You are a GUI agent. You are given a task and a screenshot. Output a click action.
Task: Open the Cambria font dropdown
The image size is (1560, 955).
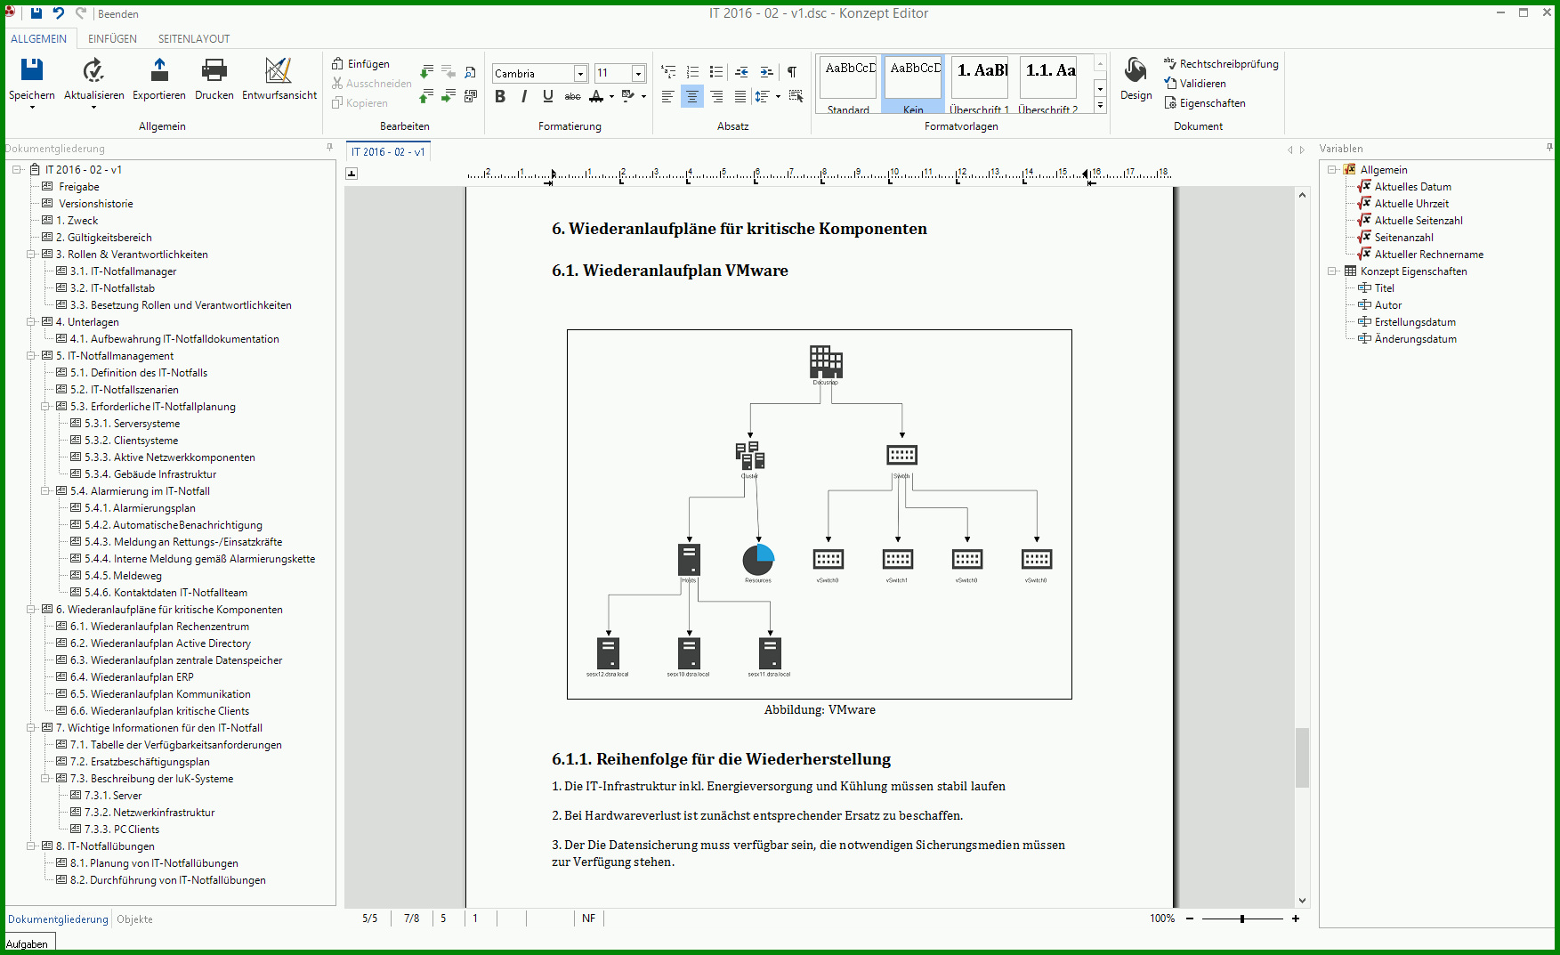click(580, 74)
